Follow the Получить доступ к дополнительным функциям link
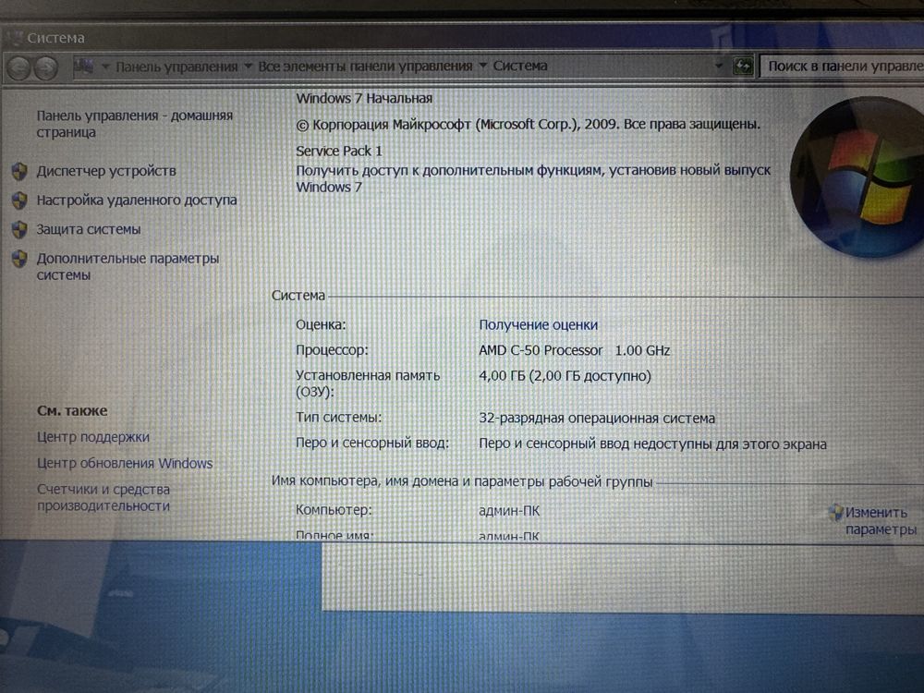 pos(533,178)
